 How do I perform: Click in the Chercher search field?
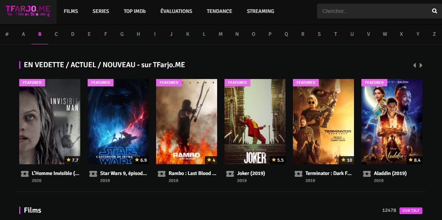coord(374,11)
